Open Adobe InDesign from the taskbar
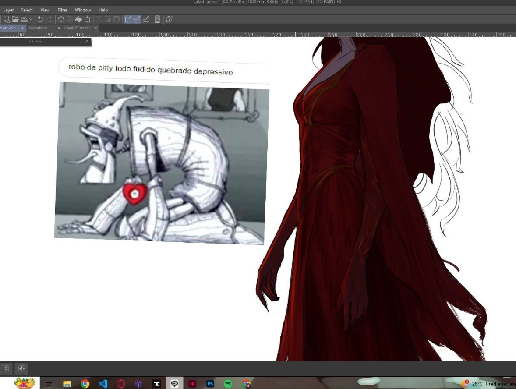The image size is (516, 389). click(x=192, y=384)
